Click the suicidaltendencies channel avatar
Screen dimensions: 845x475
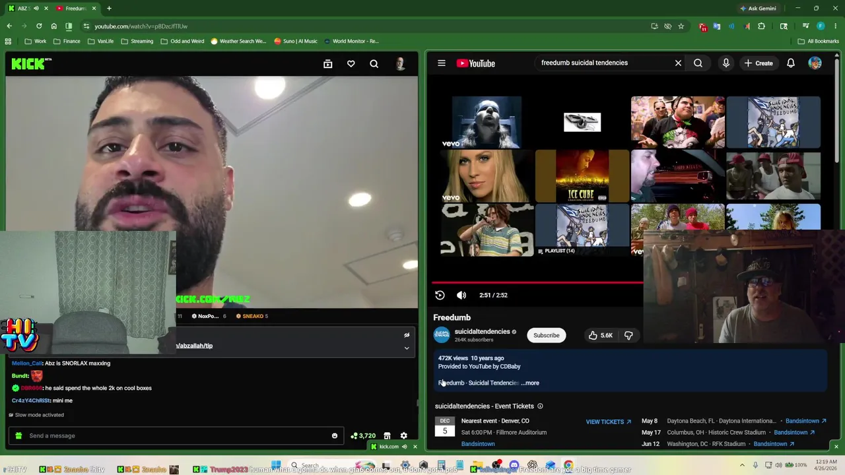click(442, 335)
